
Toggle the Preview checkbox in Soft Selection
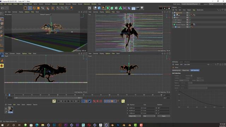191,75
